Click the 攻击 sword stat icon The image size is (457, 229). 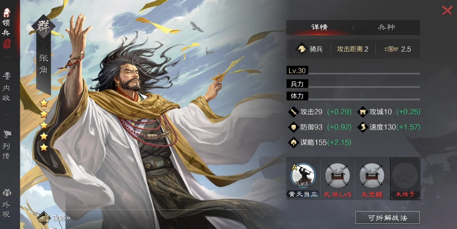(x=293, y=112)
